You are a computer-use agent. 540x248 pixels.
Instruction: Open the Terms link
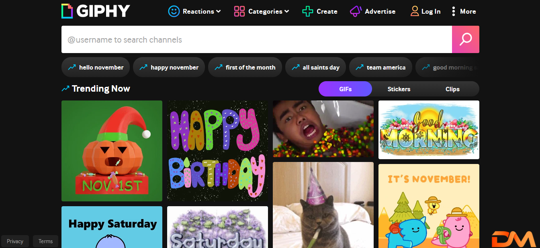pyautogui.click(x=45, y=241)
